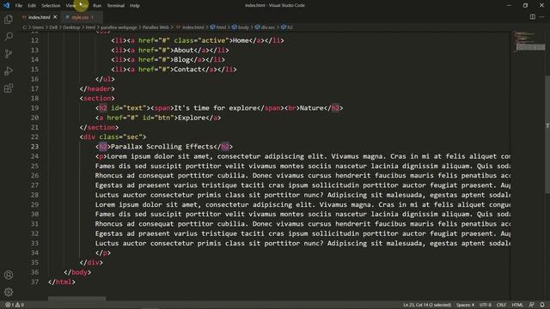This screenshot has height=309, width=550.
Task: Open the Selection menu
Action: tap(51, 6)
